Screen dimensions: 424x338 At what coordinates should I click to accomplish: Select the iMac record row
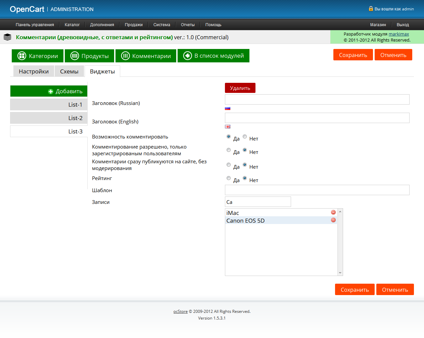[281, 213]
